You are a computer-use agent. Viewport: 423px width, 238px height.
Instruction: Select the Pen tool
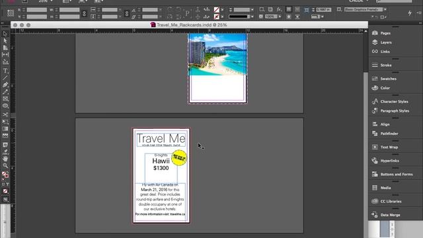tap(5, 85)
